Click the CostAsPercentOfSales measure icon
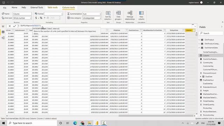This screenshot has width=224, height=126. (x=201, y=59)
